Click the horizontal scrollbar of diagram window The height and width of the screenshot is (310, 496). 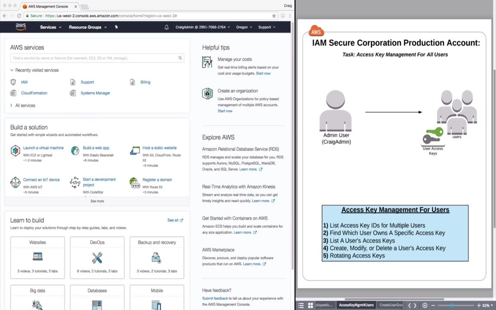pos(394,299)
